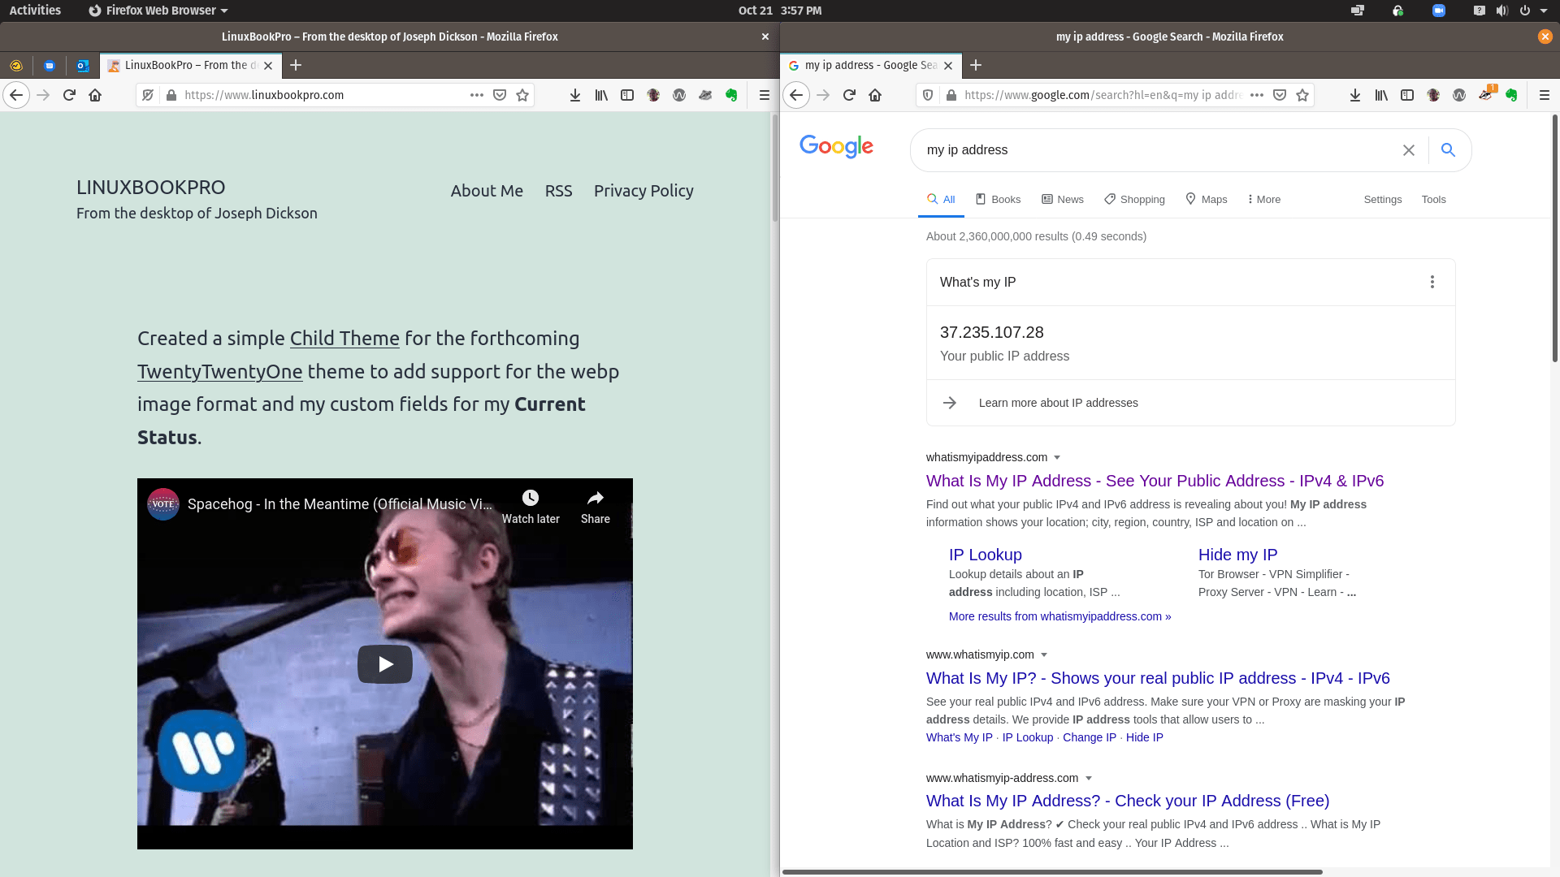1560x877 pixels.
Task: Click the Google logo
Action: click(x=836, y=146)
